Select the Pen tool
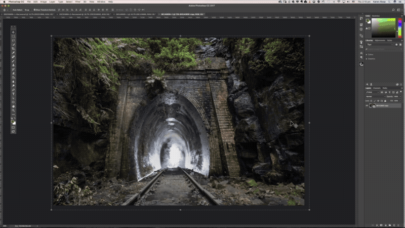Image resolution: width=405 pixels, height=228 pixels. [13, 90]
